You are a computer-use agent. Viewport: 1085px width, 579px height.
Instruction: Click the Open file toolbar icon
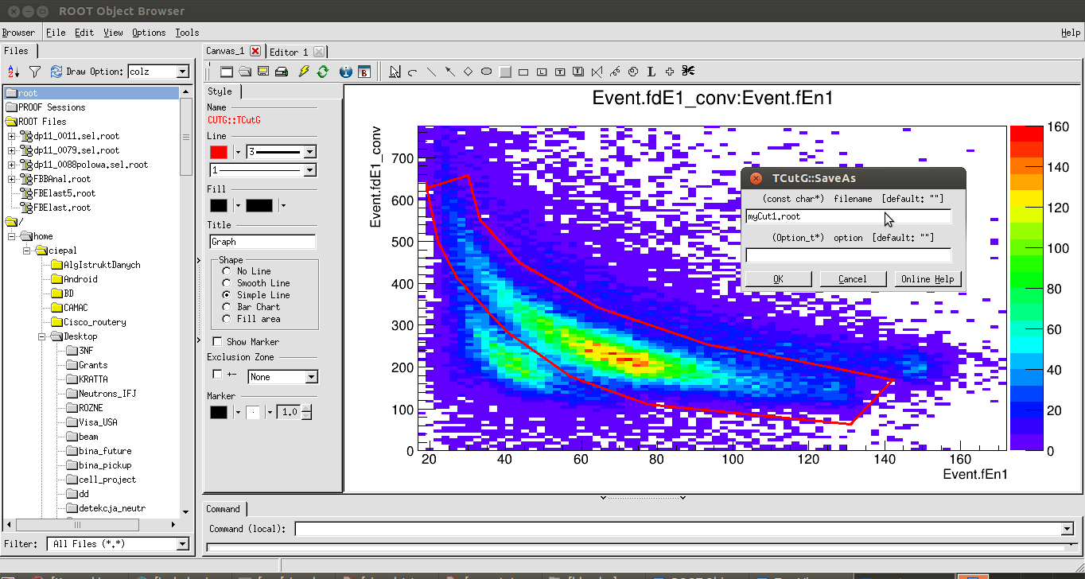pos(245,72)
